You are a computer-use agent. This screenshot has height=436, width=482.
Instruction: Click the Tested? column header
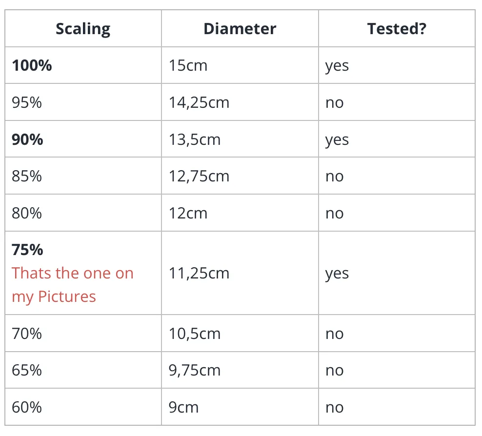[x=397, y=29]
